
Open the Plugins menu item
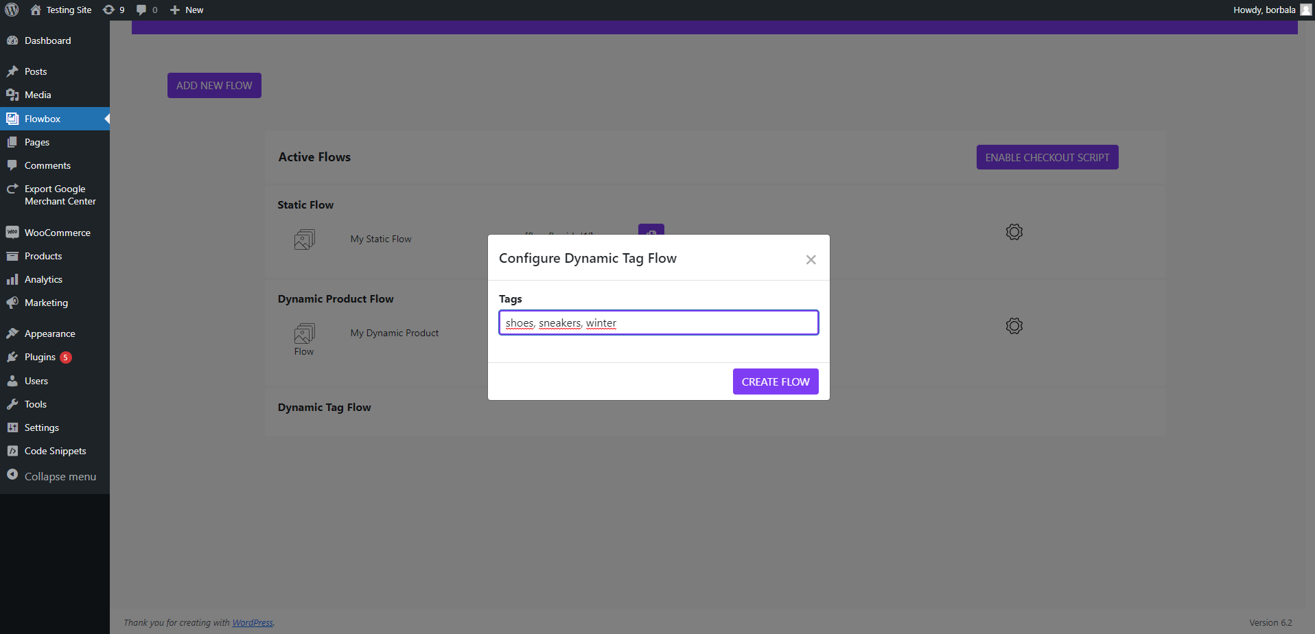click(55, 357)
